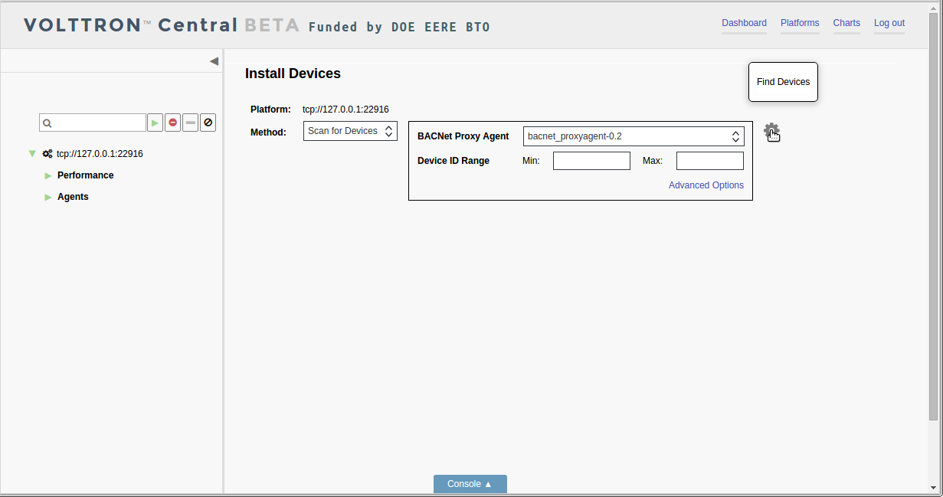Open the Method dropdown Scan for Devices

pyautogui.click(x=350, y=131)
